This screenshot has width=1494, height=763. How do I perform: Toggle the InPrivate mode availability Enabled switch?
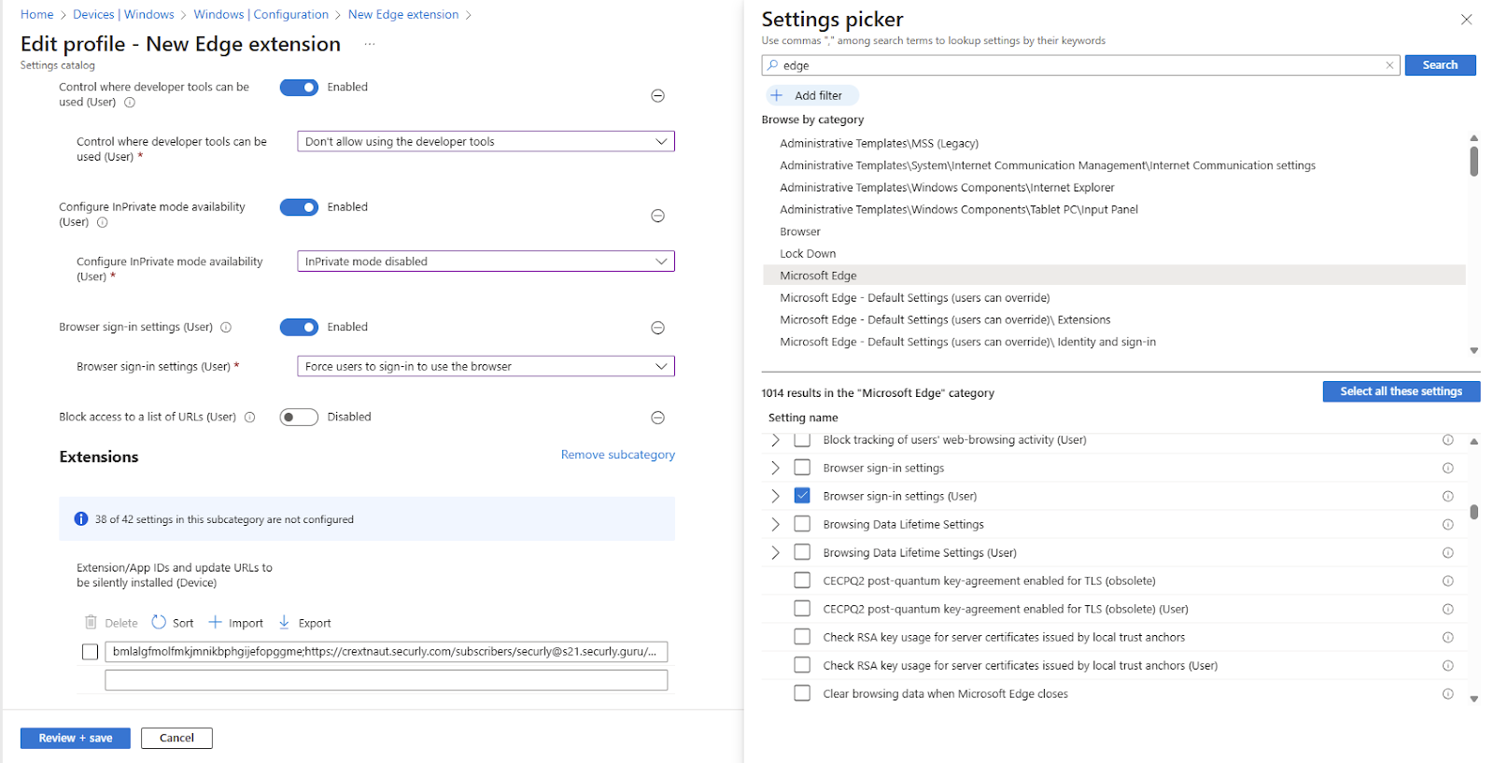[x=299, y=207]
